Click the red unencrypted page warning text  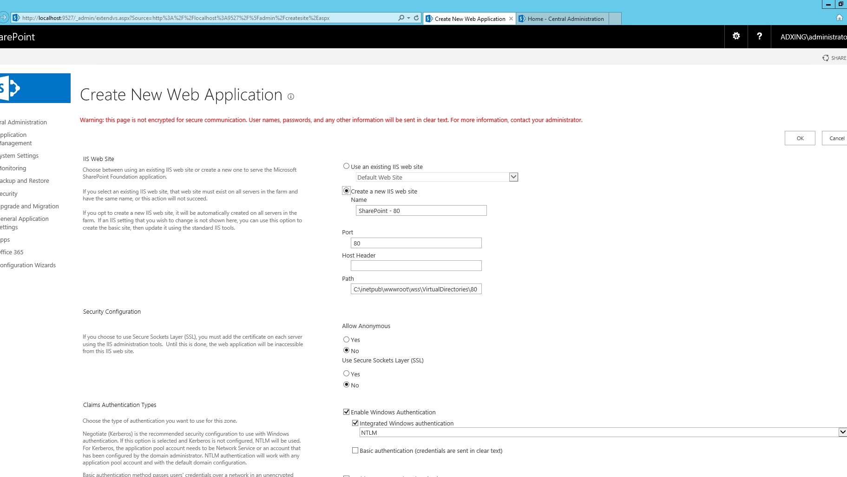pos(331,120)
